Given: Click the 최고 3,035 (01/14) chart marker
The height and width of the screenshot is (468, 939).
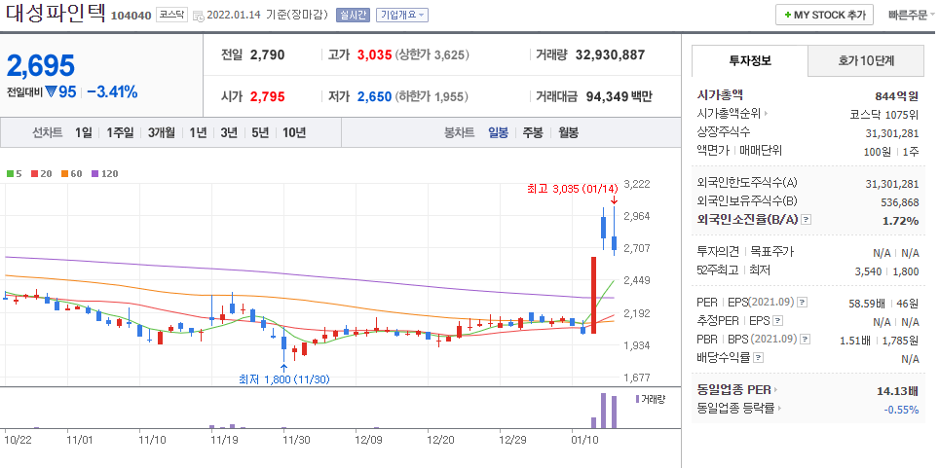Looking at the screenshot, I should point(572,189).
